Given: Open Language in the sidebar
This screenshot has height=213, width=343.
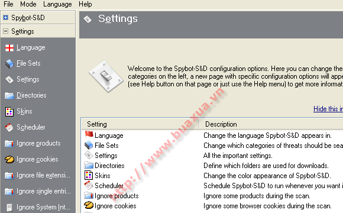Looking at the screenshot, I should [31, 47].
